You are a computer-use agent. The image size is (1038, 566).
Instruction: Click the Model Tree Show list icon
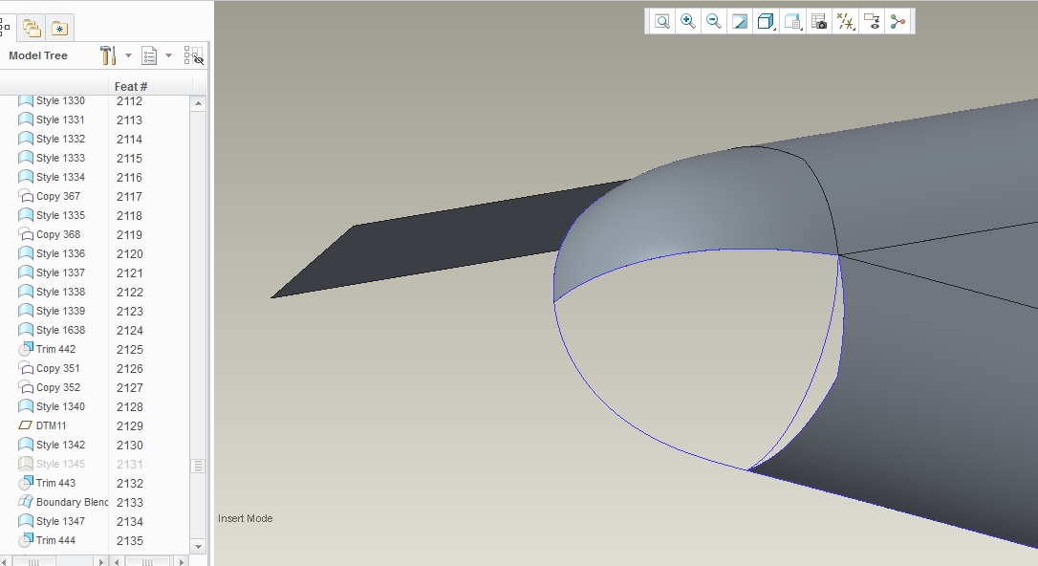click(x=149, y=55)
